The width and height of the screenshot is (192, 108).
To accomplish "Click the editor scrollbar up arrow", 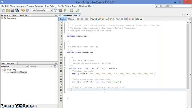I will (x=188, y=23).
